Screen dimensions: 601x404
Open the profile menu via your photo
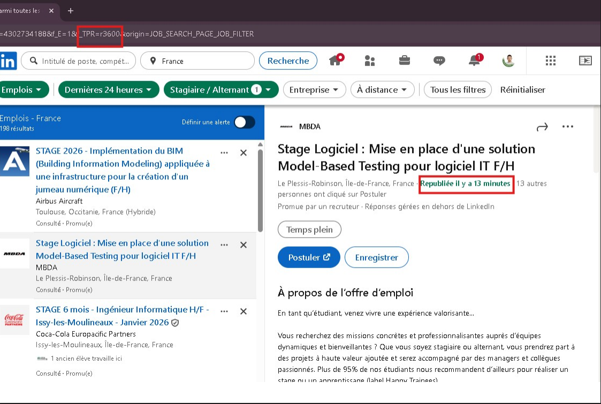point(508,60)
